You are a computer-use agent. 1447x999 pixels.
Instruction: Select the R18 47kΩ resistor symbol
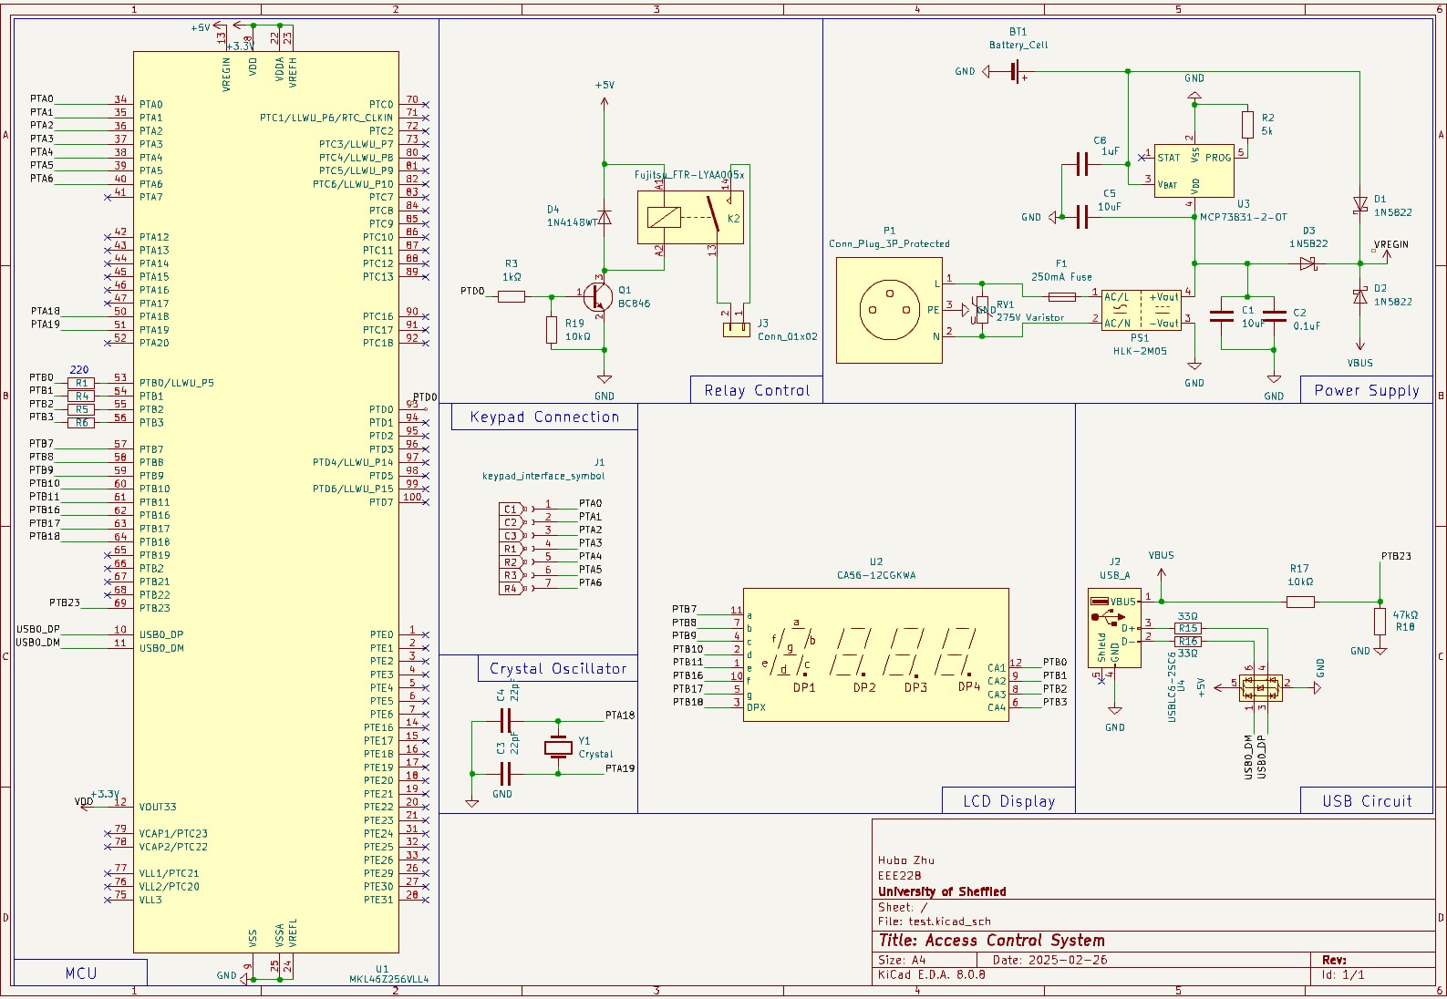1380,622
